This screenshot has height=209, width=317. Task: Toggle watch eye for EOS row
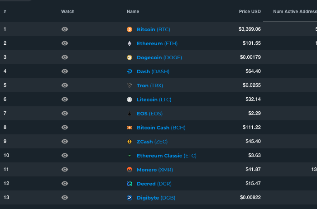coord(65,113)
